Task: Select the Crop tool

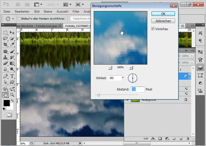Action: click(x=5, y=44)
